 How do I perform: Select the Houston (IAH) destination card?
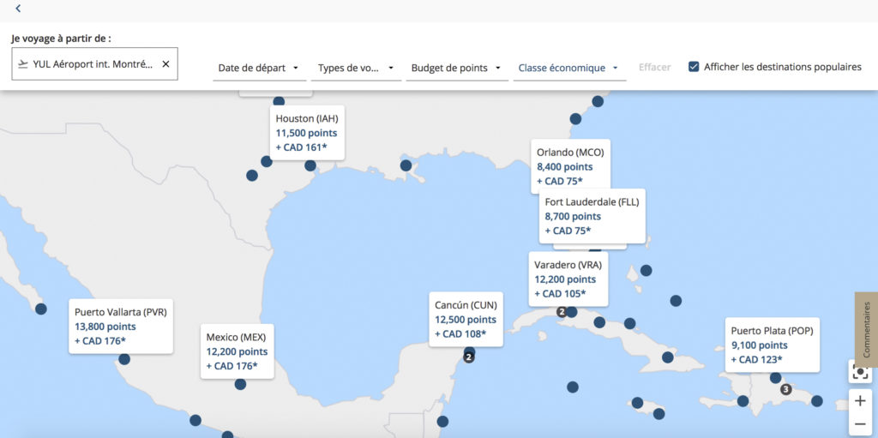[307, 133]
